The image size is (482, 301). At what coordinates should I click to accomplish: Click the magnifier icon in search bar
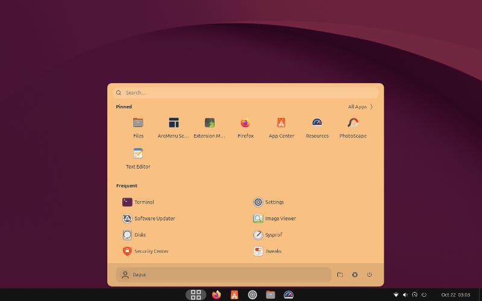pyautogui.click(x=118, y=93)
